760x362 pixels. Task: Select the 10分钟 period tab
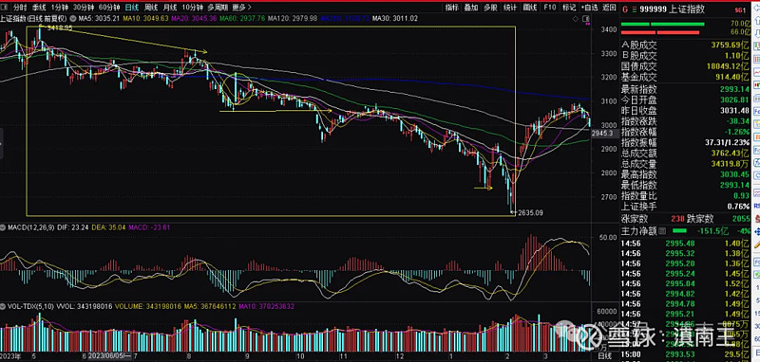pyautogui.click(x=193, y=8)
